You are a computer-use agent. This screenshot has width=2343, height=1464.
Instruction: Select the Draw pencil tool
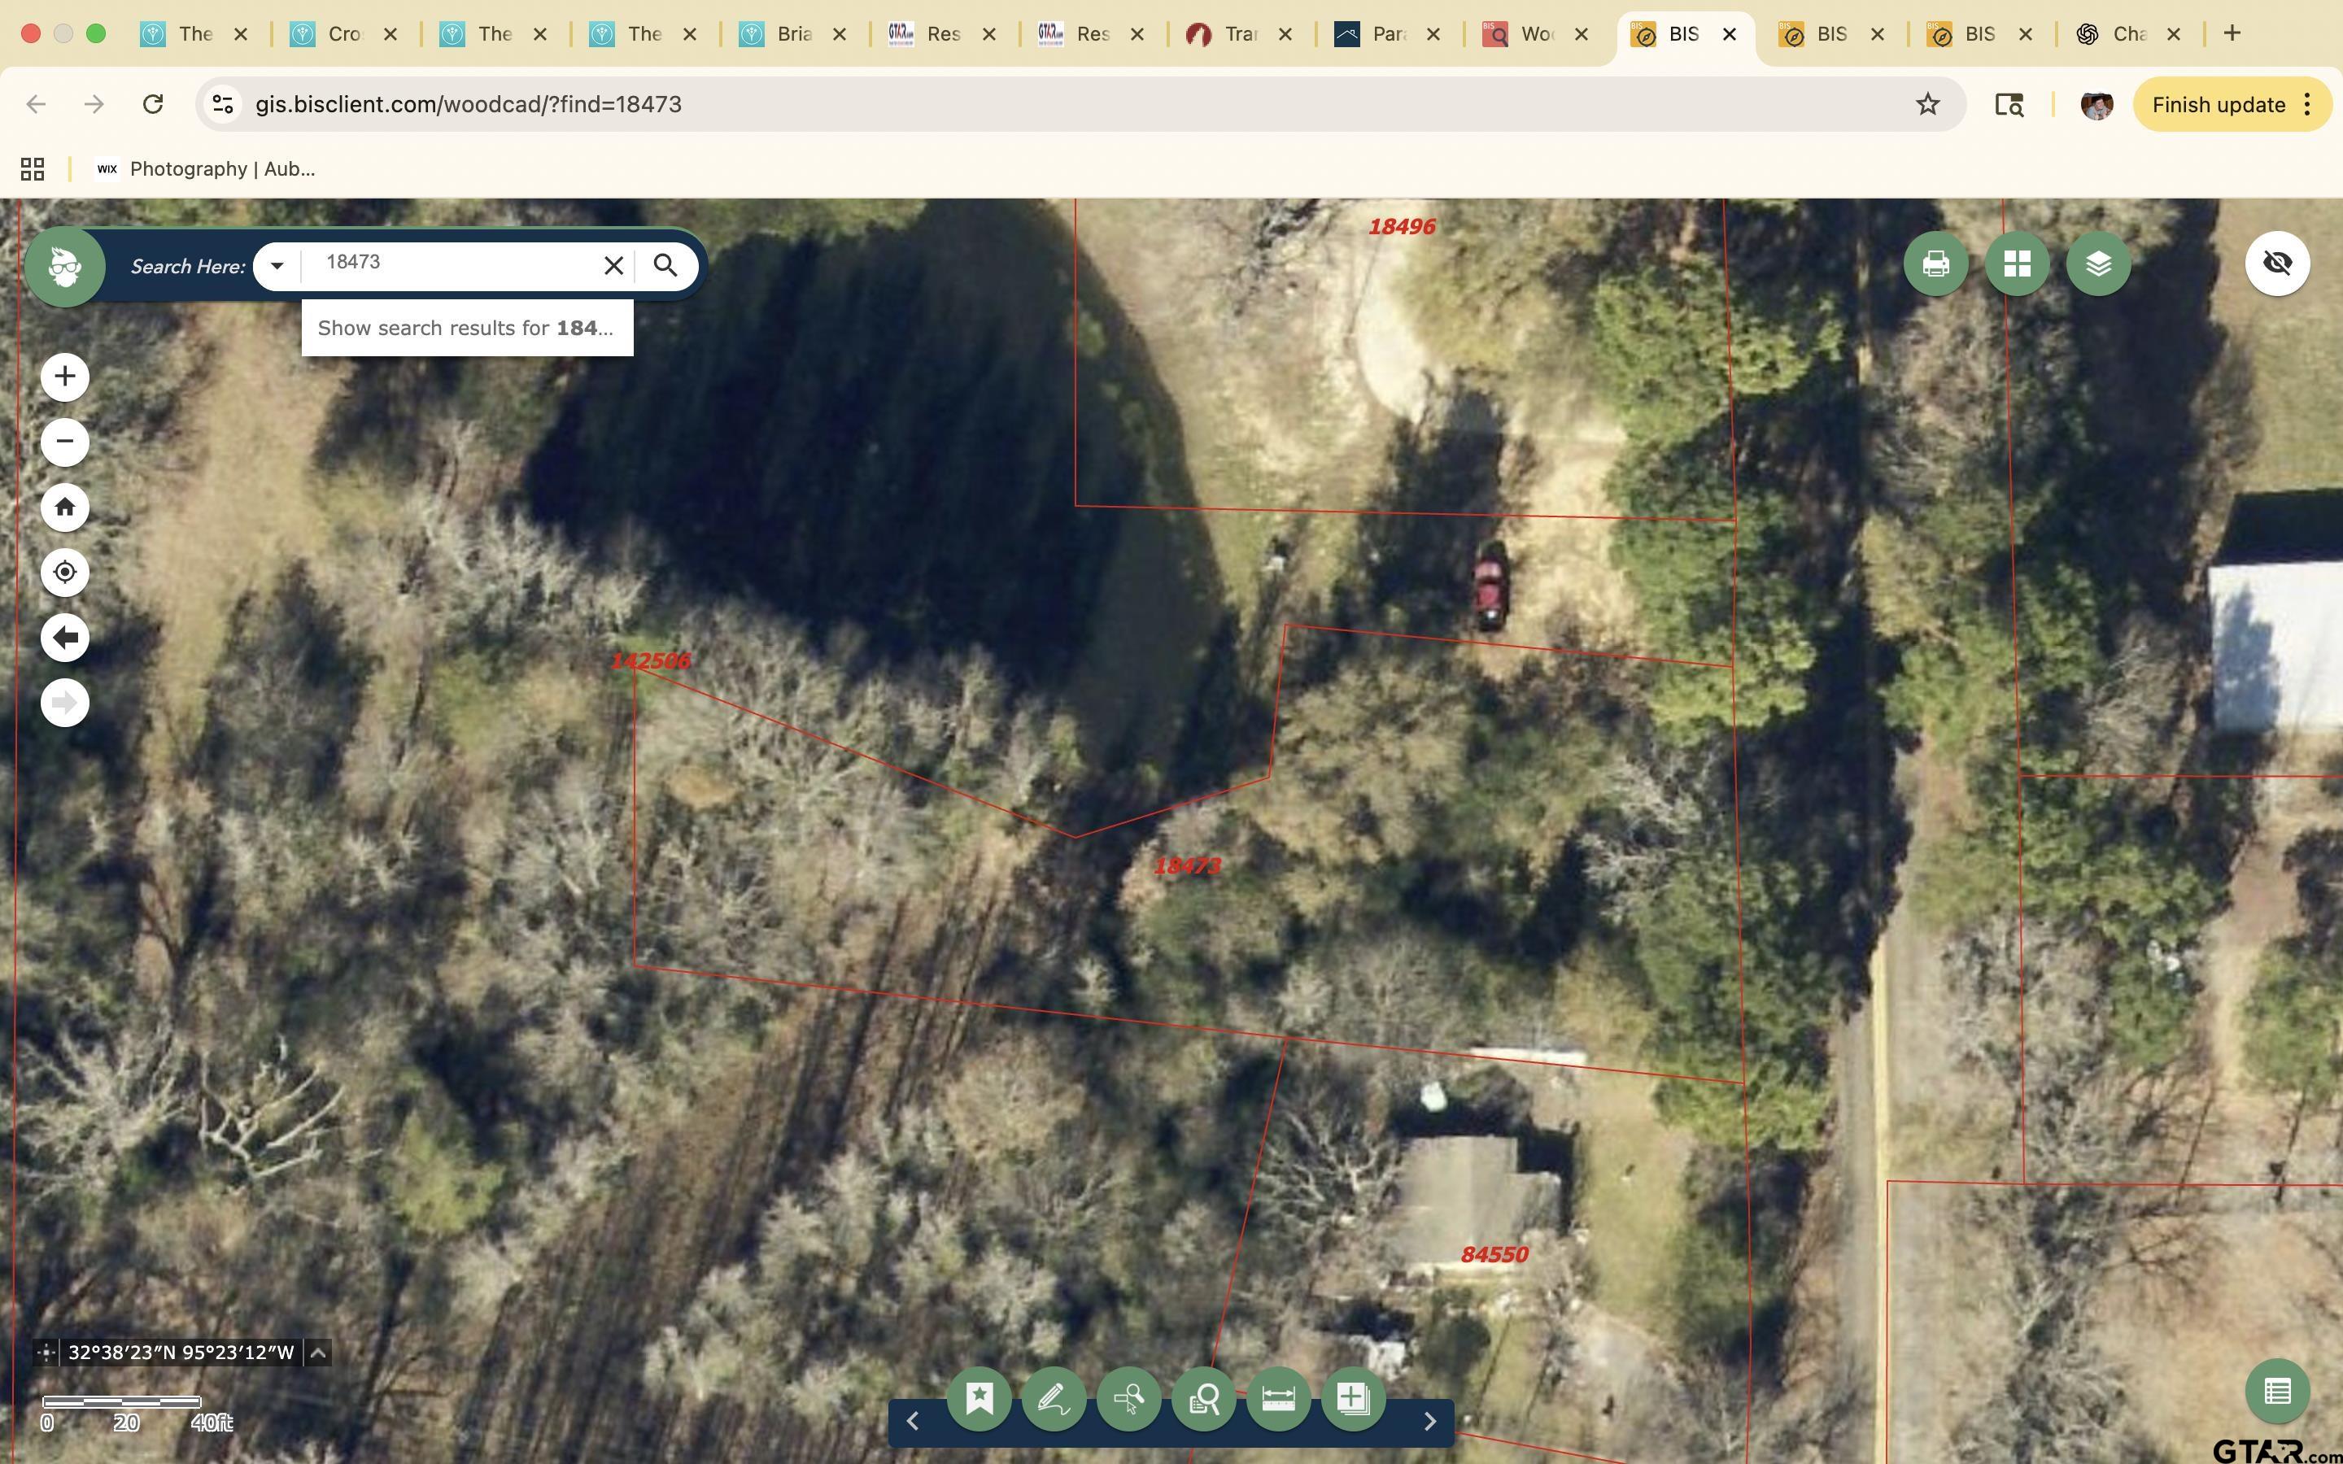click(x=1054, y=1398)
